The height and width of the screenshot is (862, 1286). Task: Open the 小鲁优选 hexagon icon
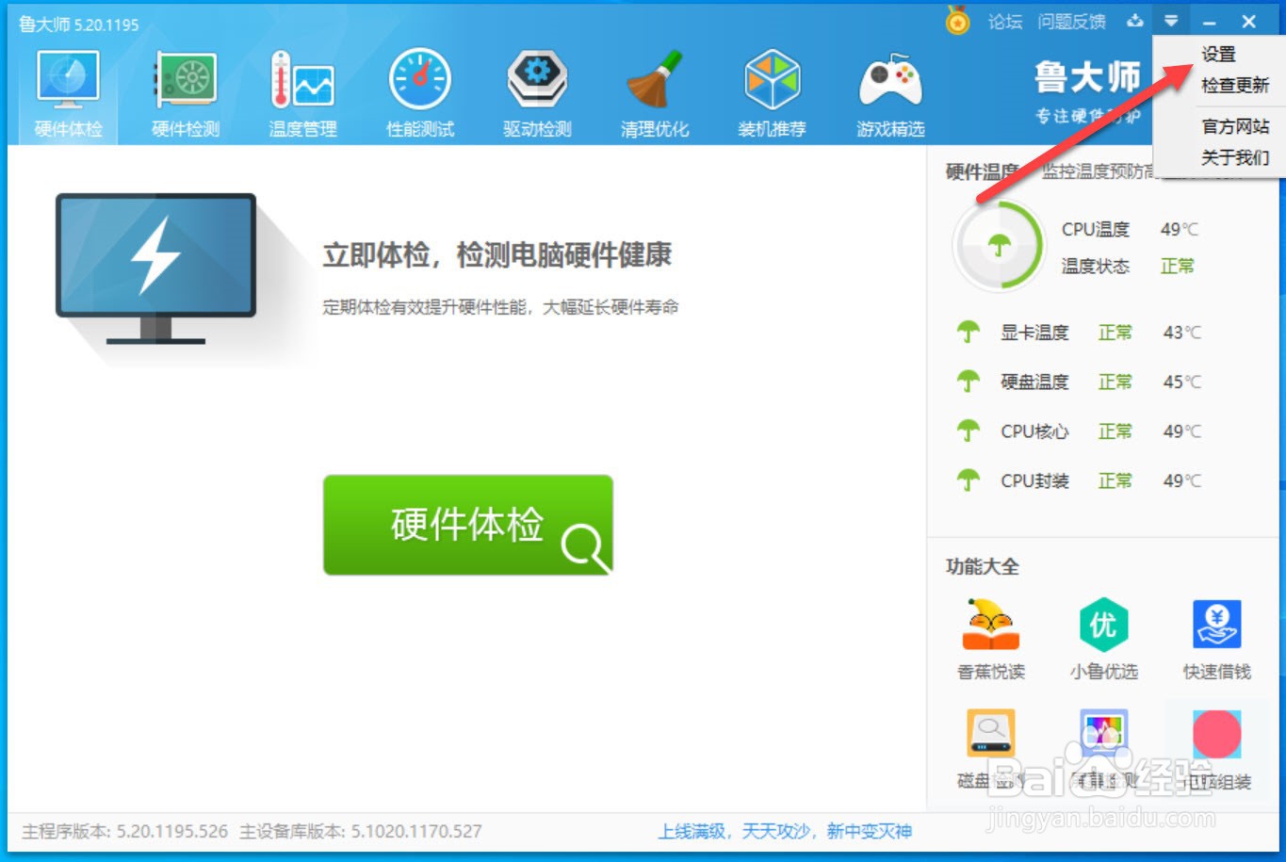coord(1103,624)
